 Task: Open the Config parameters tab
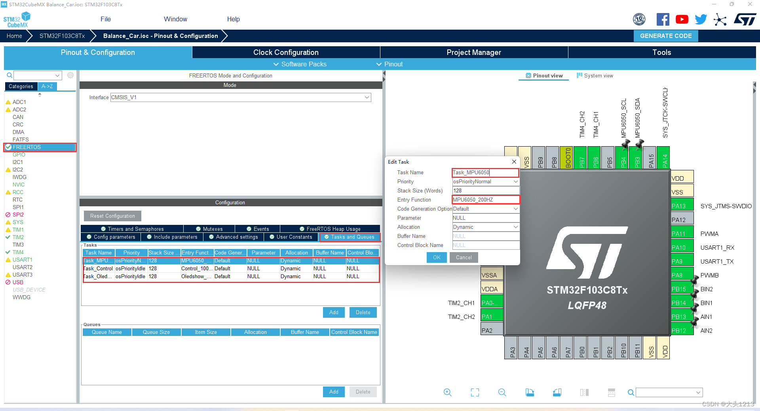pyautogui.click(x=111, y=237)
